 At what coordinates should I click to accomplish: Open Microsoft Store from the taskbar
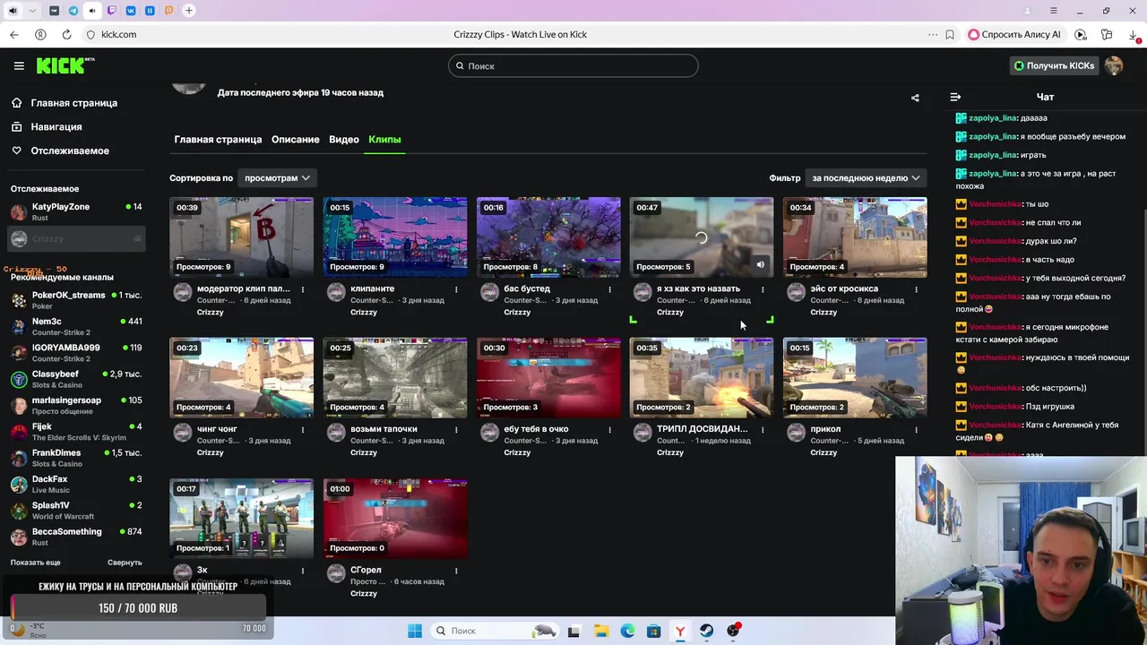point(654,631)
